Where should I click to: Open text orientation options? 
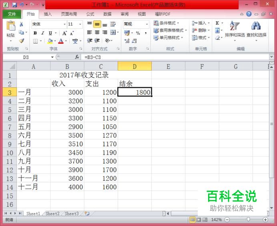(x=108, y=41)
